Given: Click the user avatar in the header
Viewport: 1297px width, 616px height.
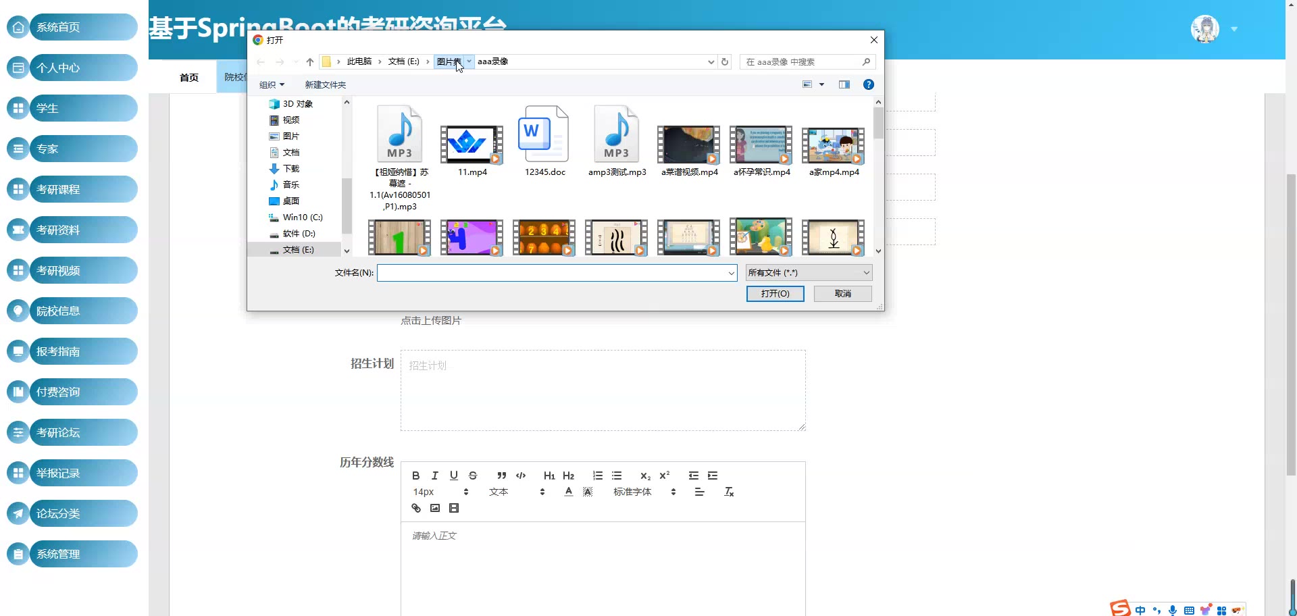Looking at the screenshot, I should point(1204,28).
